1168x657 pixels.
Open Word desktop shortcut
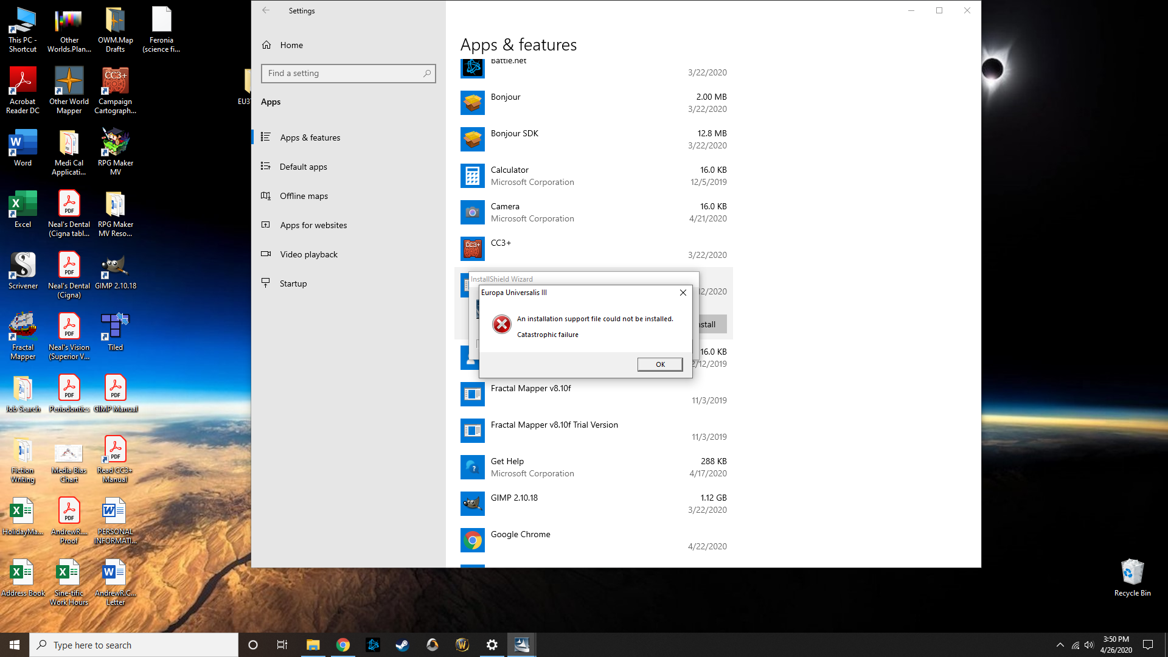point(23,147)
